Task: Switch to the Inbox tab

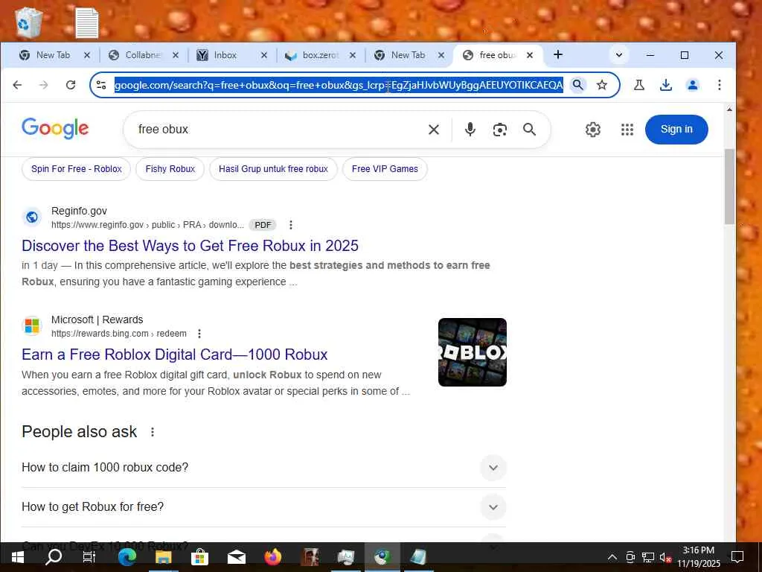Action: (225, 55)
